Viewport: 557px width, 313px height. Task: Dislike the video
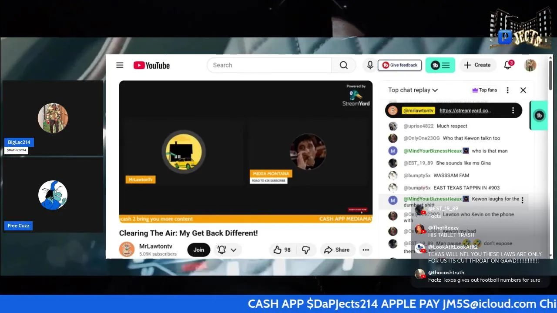306,250
